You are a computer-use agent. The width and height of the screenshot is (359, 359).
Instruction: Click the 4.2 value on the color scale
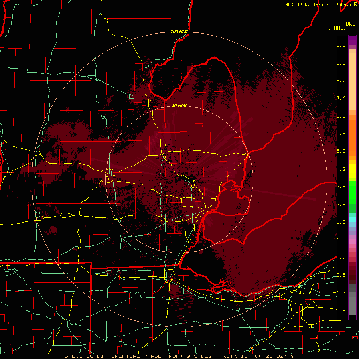click(341, 169)
